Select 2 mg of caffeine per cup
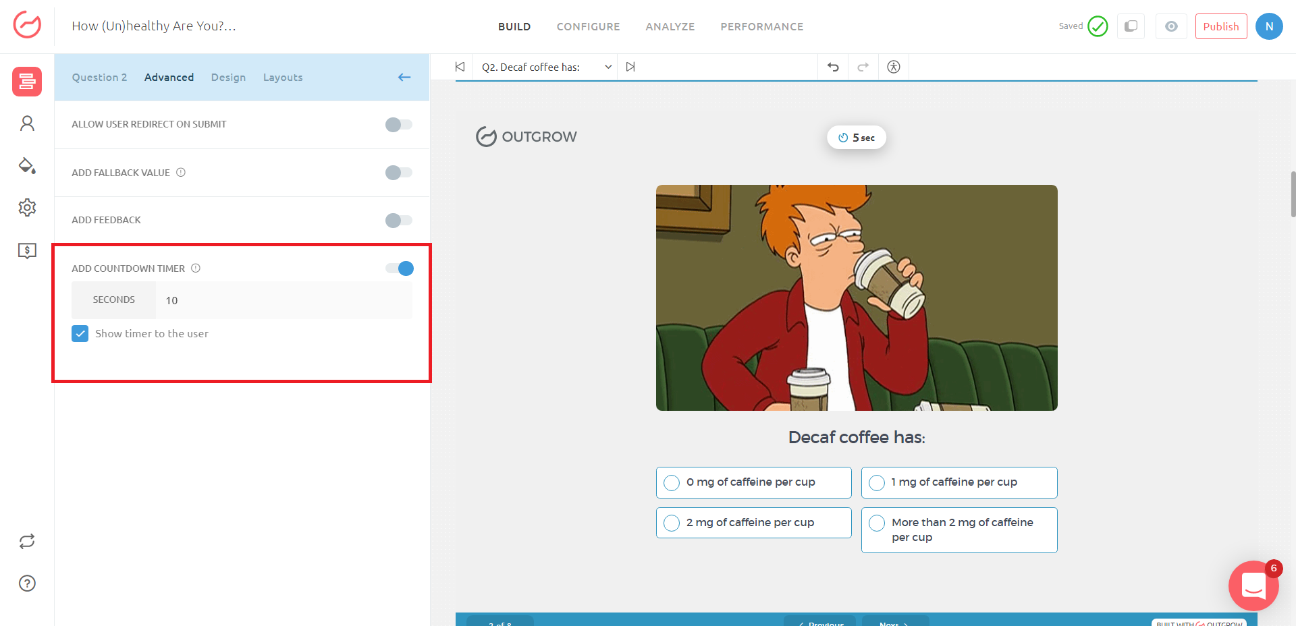This screenshot has width=1296, height=626. pyautogui.click(x=754, y=523)
